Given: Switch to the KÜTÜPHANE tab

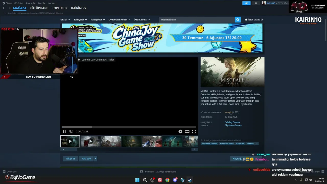Looking at the screenshot, I should click(39, 8).
